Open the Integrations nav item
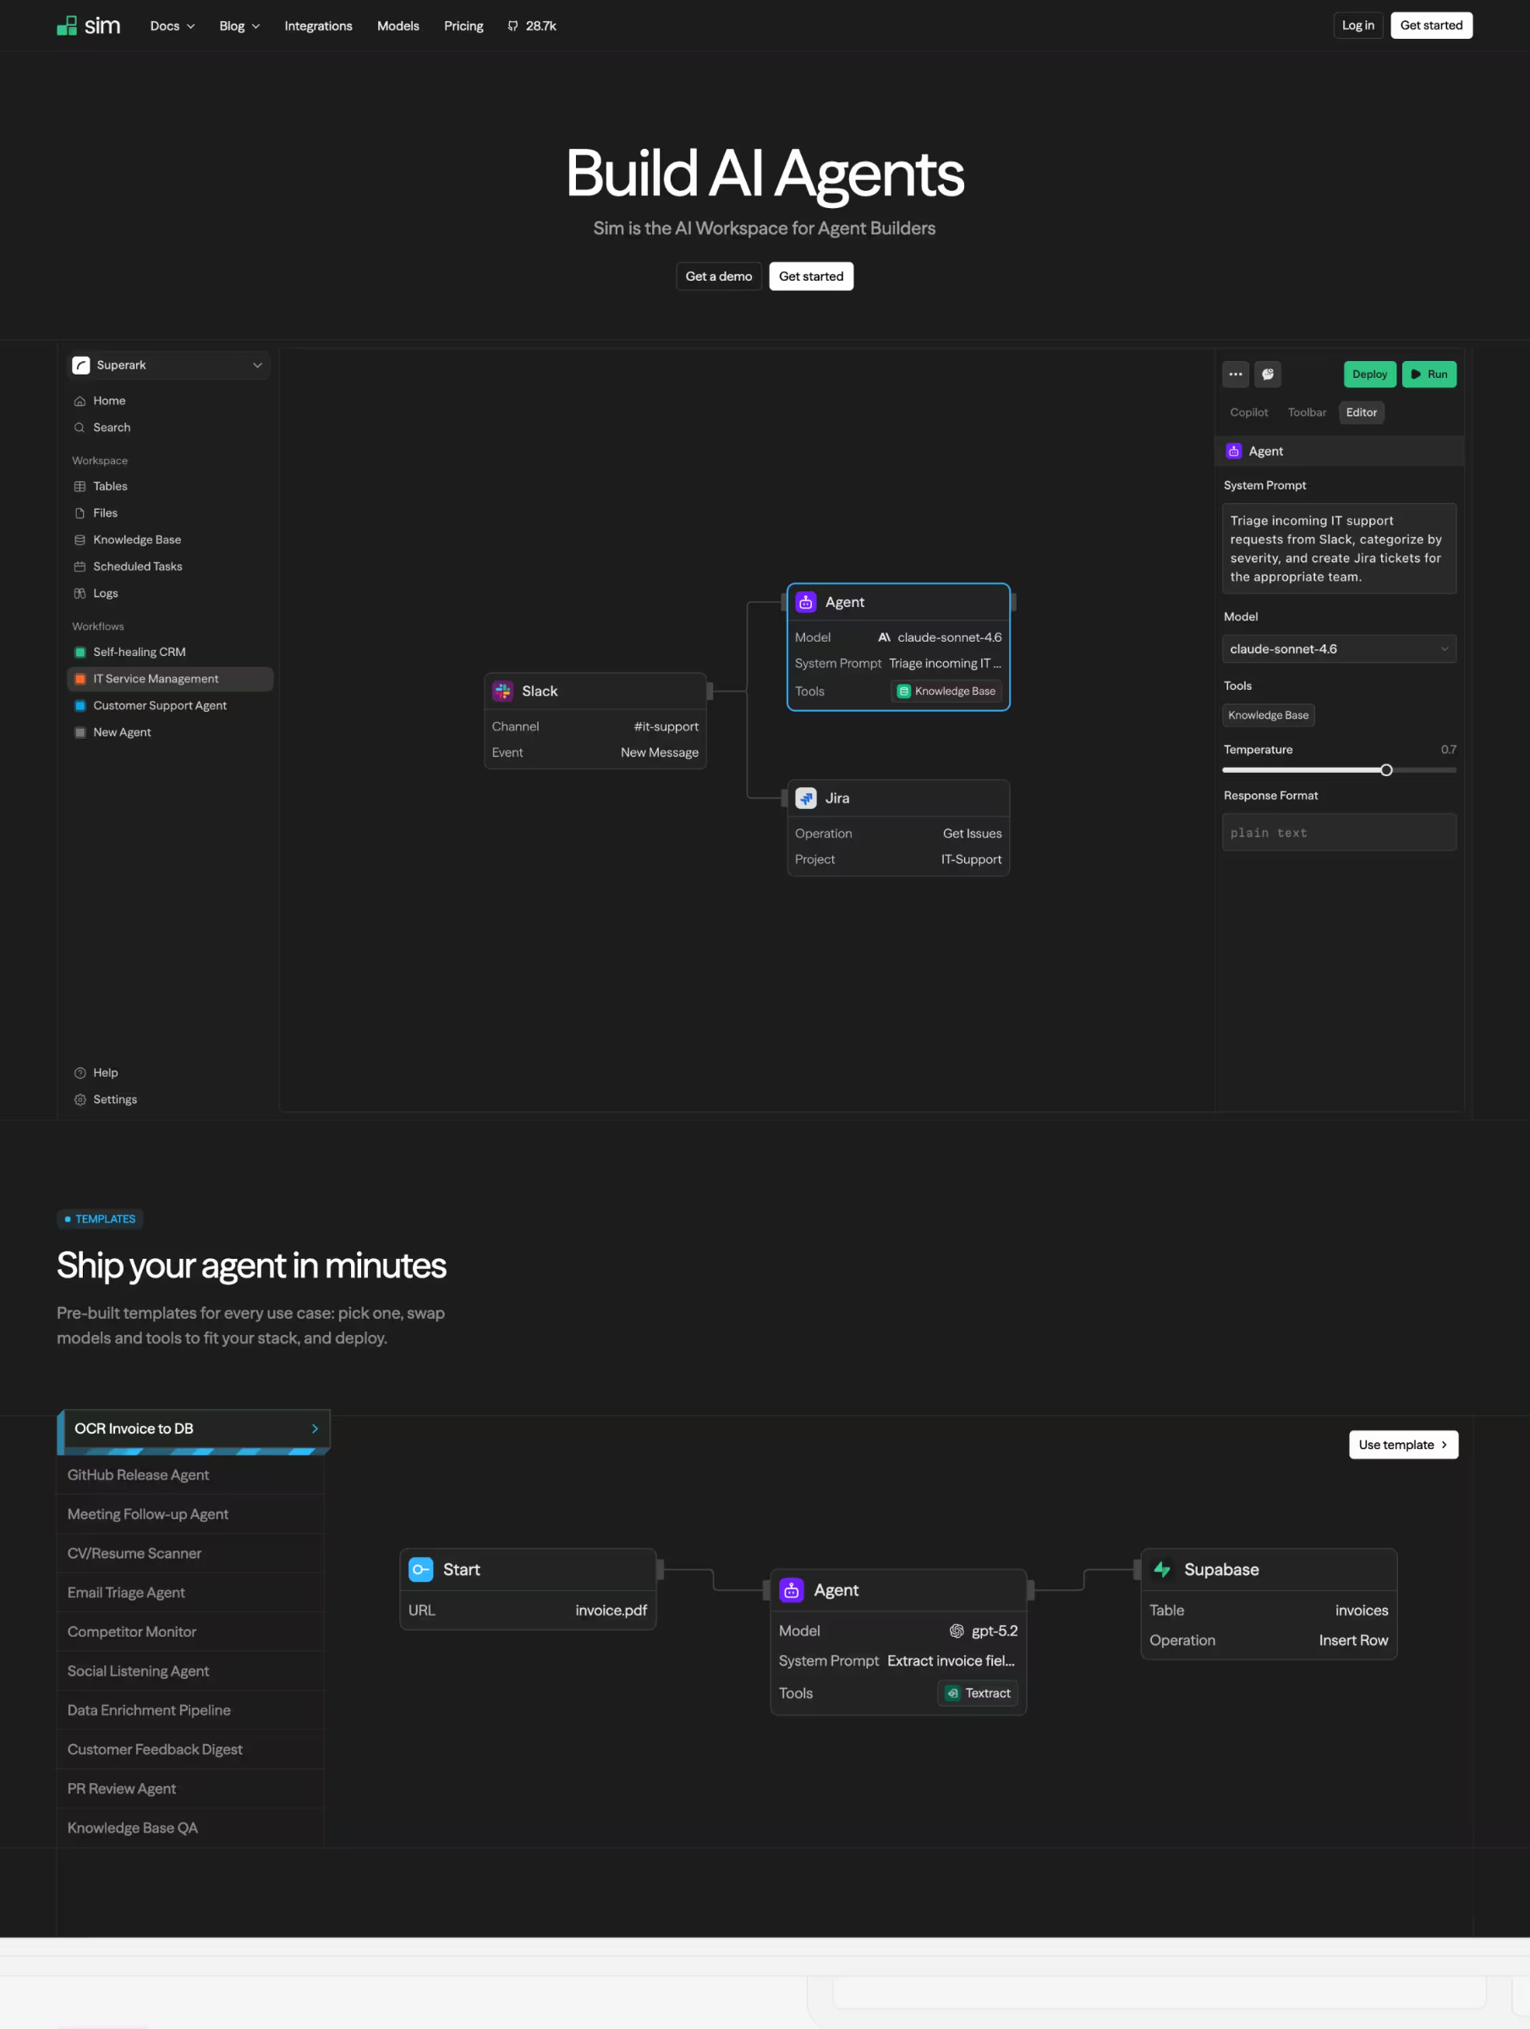Viewport: 1530px width, 2029px height. coord(319,25)
